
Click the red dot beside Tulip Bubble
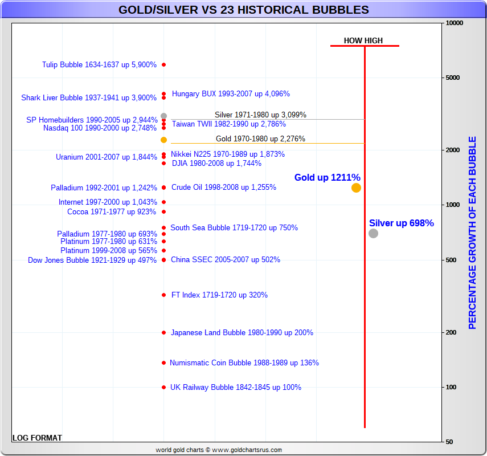[163, 64]
